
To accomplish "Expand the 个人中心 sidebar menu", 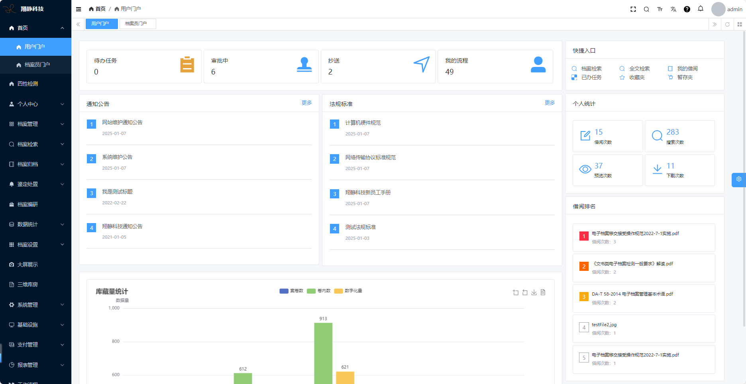I will pos(36,104).
